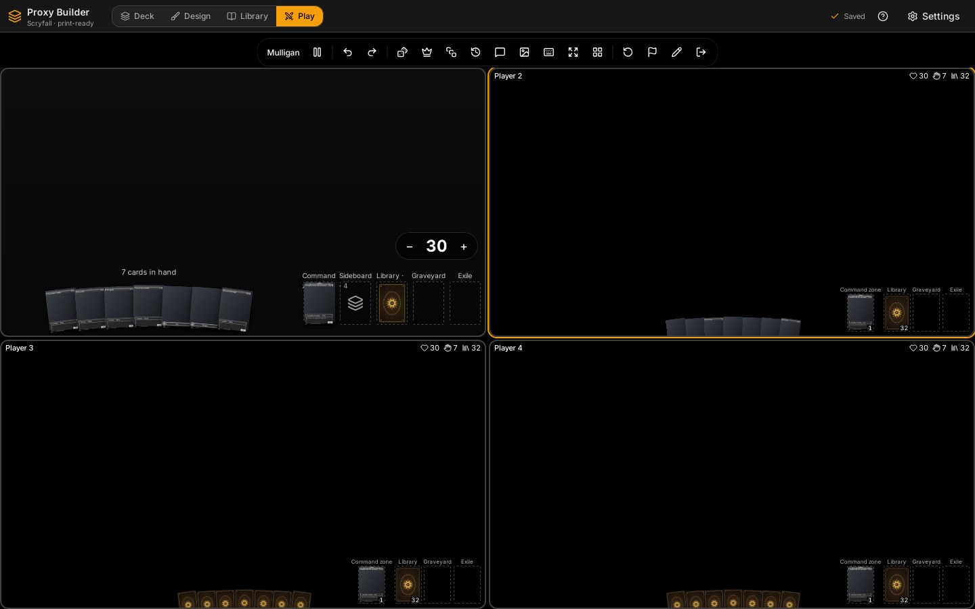Click the image picture icon in toolbar
Viewport: 975px width, 609px height.
point(525,52)
